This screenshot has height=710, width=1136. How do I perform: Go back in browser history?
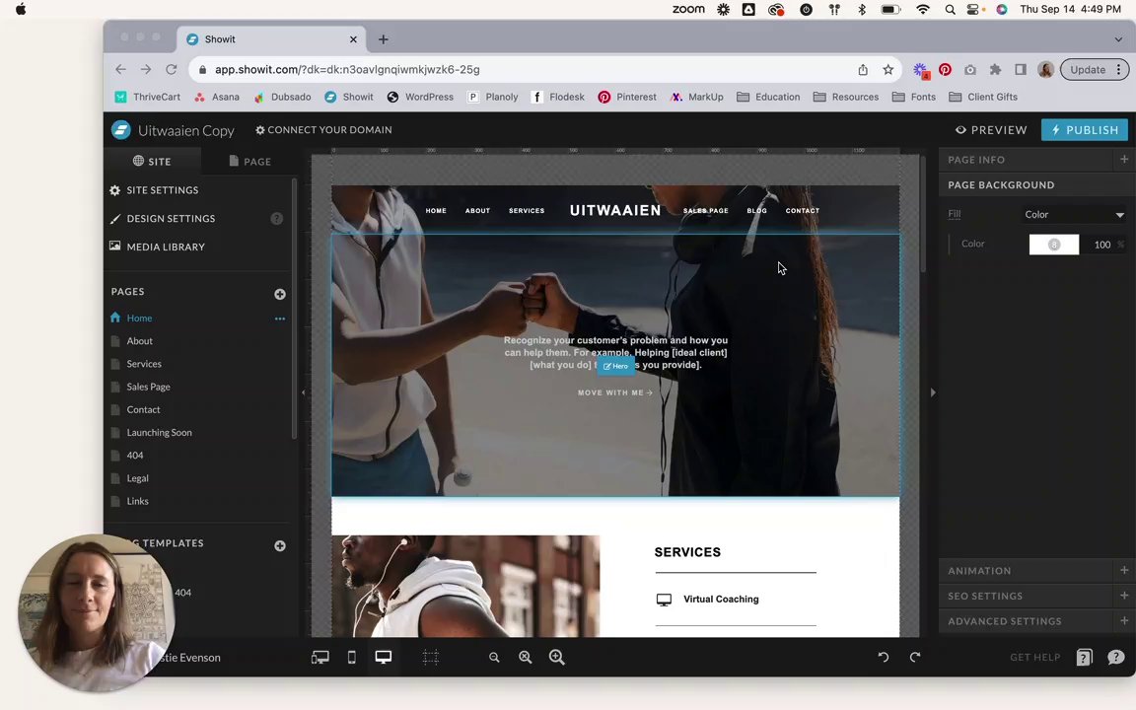tap(120, 70)
